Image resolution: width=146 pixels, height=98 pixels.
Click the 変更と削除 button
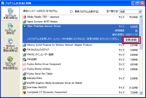coord(131,40)
